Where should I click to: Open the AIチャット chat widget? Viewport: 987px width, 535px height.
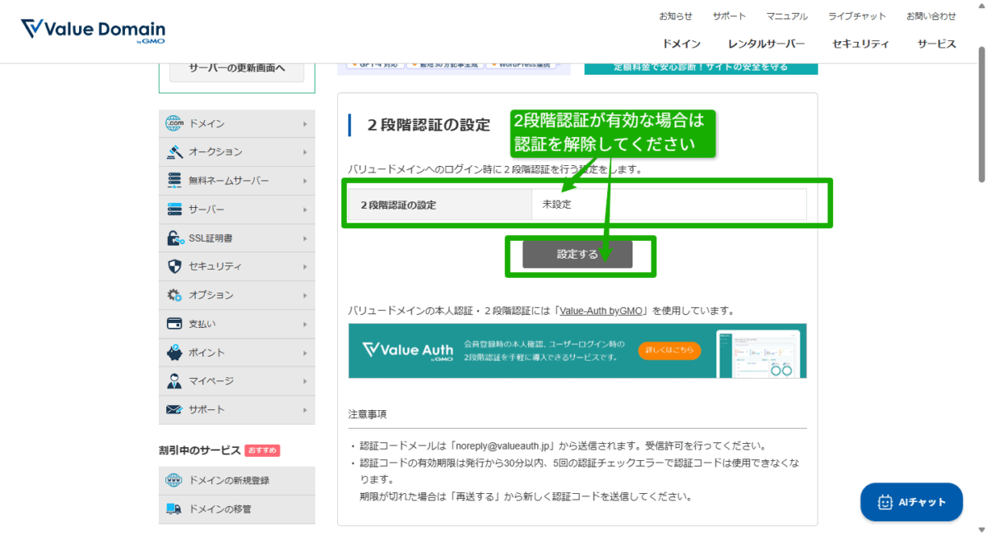coord(911,502)
